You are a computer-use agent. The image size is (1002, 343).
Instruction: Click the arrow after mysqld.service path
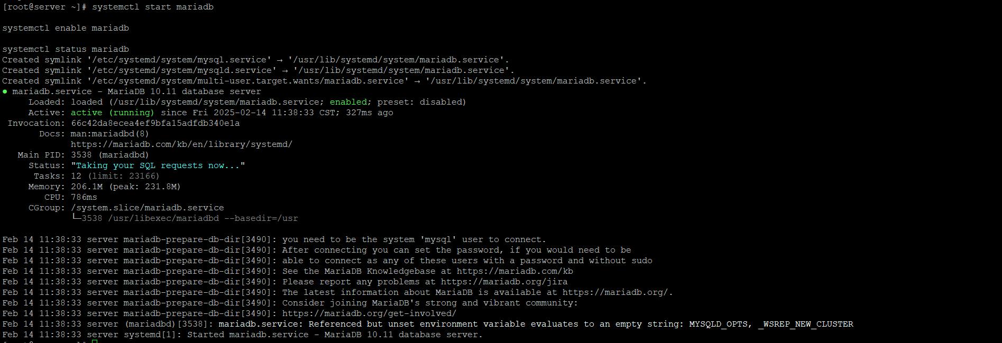[x=284, y=70]
